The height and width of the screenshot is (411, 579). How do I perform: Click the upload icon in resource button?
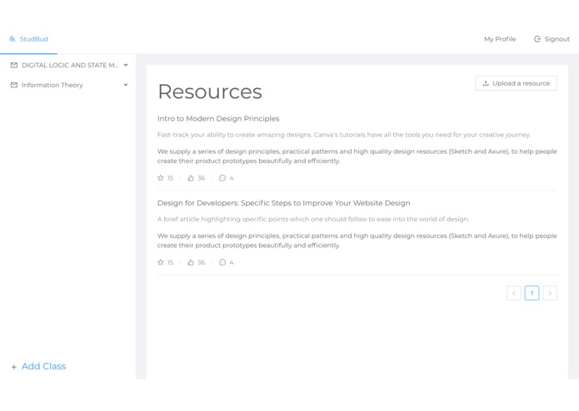[x=486, y=83]
